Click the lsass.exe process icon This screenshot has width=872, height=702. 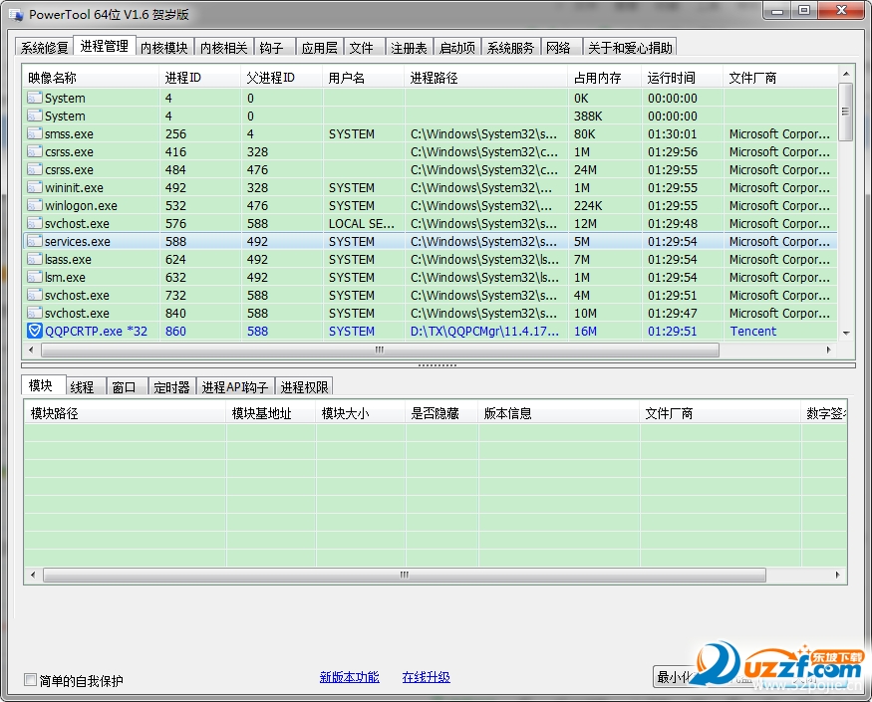coord(35,260)
